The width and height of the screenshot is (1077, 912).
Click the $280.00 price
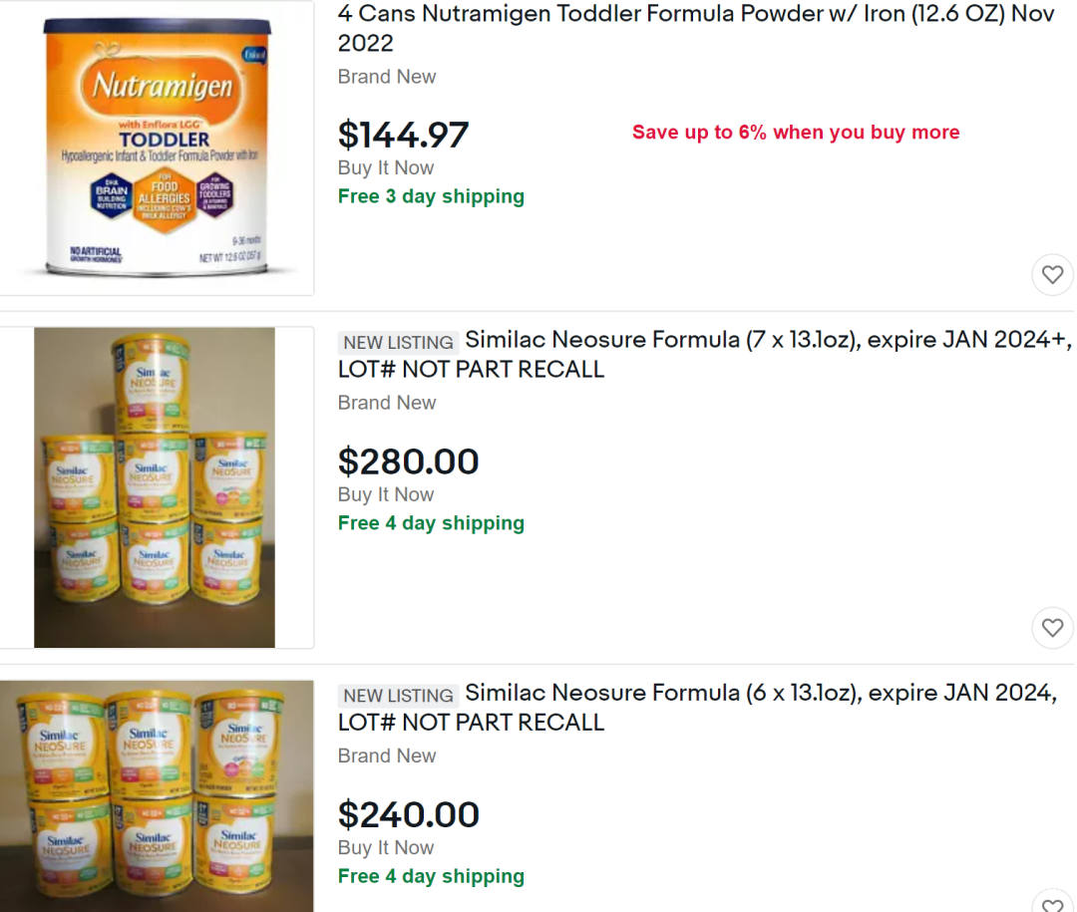point(408,461)
